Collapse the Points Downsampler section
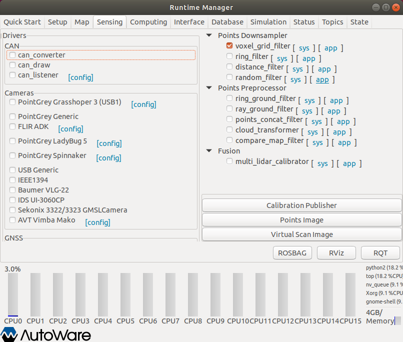The height and width of the screenshot is (342, 403). (x=209, y=35)
